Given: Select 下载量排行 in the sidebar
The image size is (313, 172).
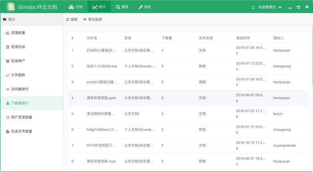Looking at the screenshot, I should tap(32, 103).
